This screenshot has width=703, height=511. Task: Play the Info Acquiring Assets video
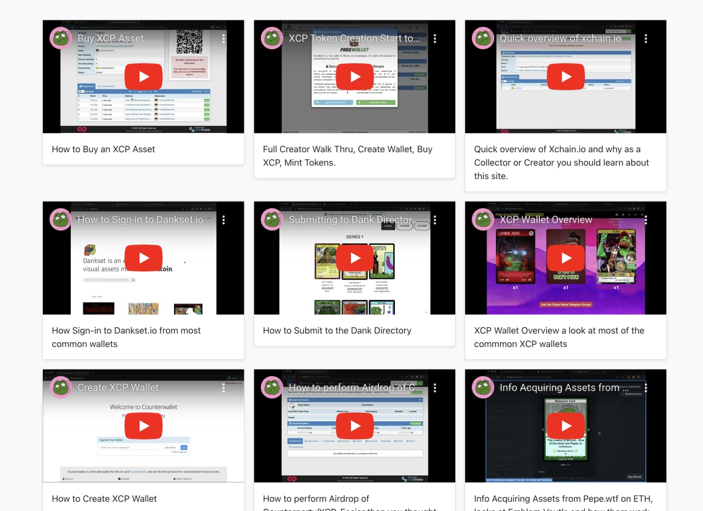tap(566, 426)
